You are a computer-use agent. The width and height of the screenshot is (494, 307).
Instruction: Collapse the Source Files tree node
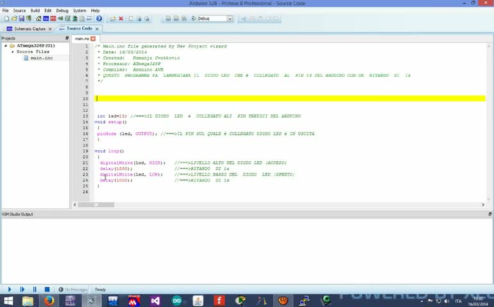click(13, 52)
